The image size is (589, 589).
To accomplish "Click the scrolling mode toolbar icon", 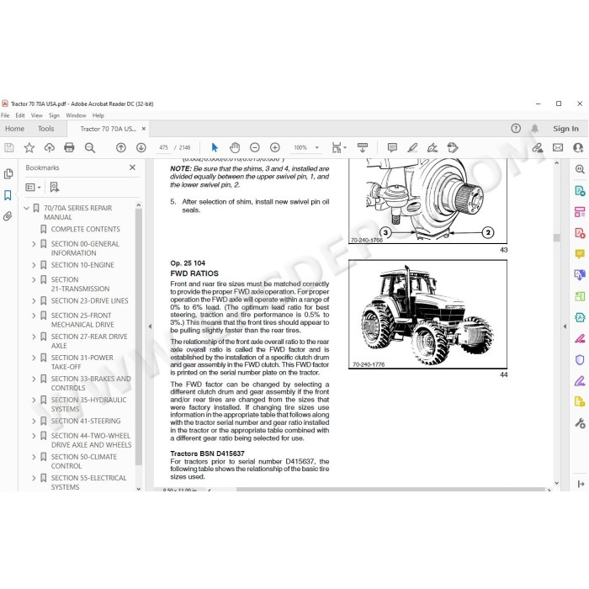I will [363, 147].
